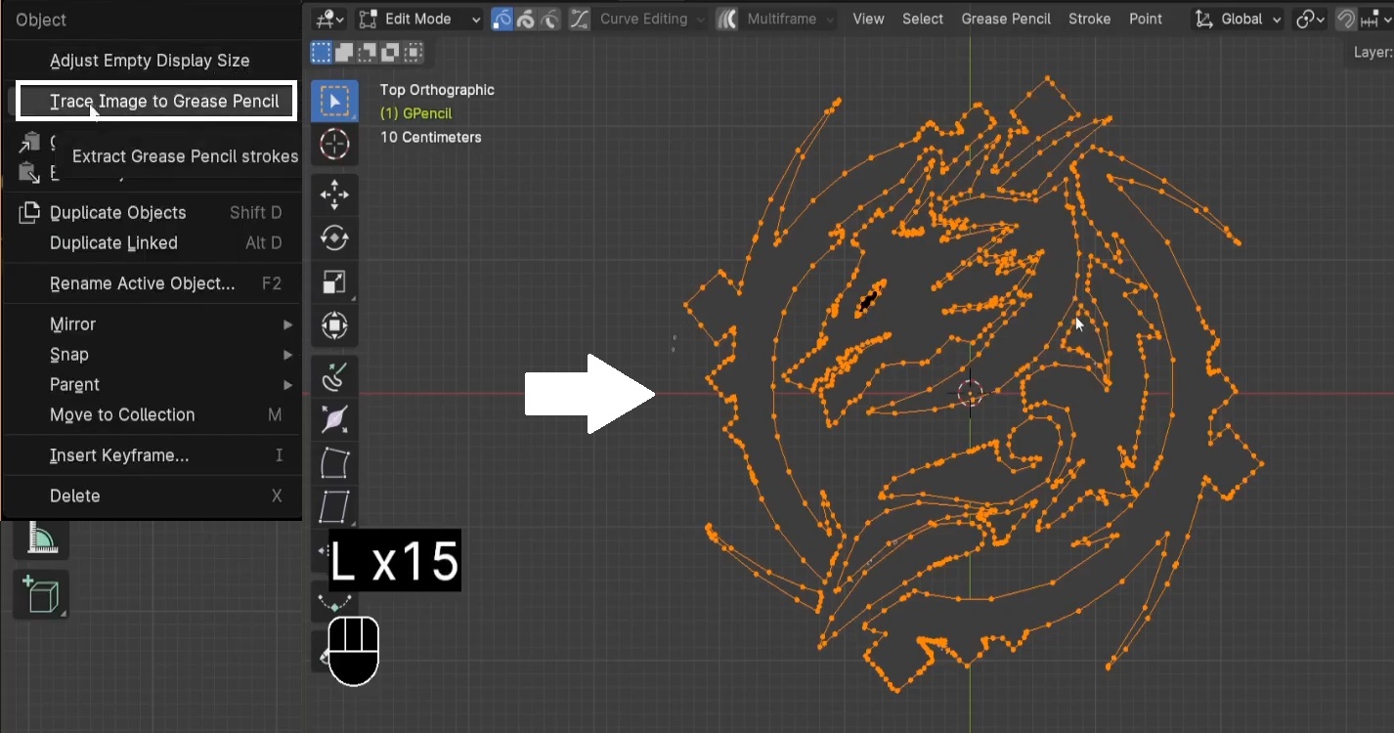This screenshot has height=733, width=1394.
Task: Activate the Transform tool
Action: tap(335, 326)
